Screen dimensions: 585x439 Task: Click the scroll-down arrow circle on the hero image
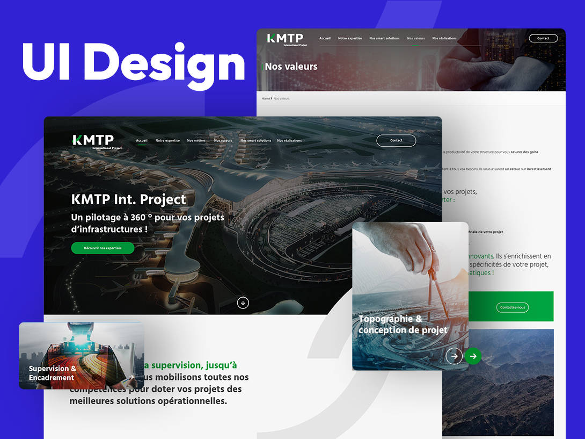243,303
